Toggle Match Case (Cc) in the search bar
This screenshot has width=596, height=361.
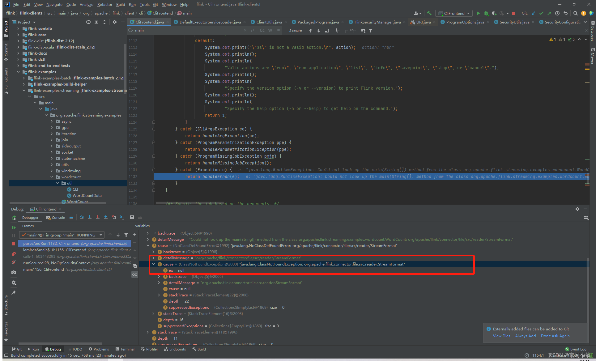pyautogui.click(x=262, y=30)
